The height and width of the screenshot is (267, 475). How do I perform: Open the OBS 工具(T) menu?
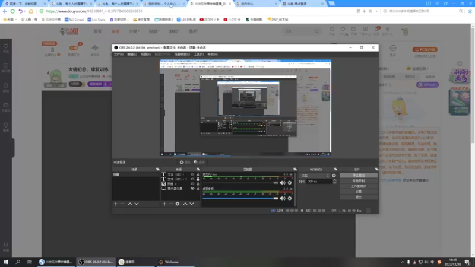pyautogui.click(x=199, y=55)
